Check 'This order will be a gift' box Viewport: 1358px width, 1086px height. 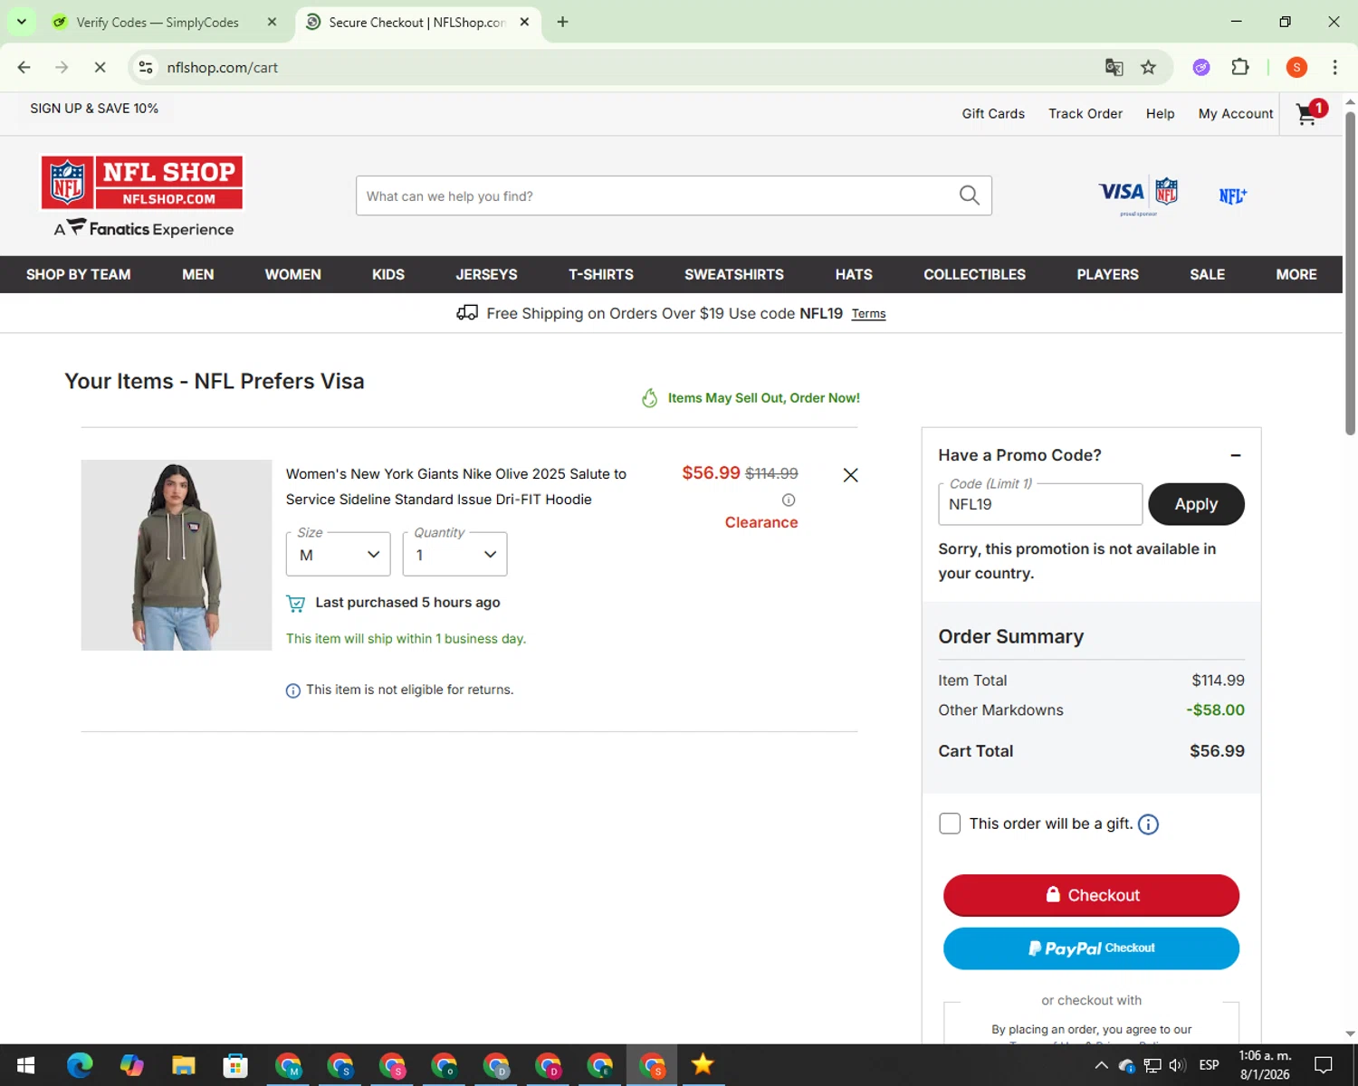point(950,824)
